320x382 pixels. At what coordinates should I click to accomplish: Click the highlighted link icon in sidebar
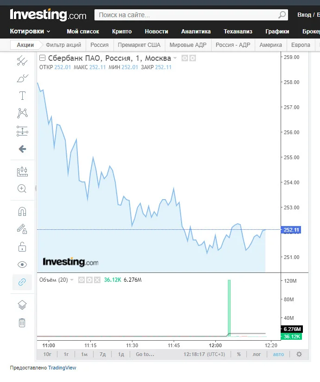point(22,282)
